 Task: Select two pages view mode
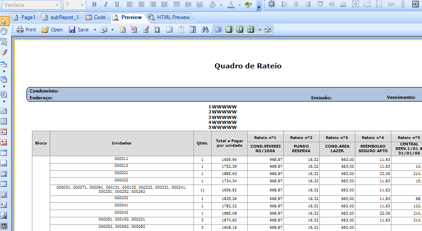point(240,30)
